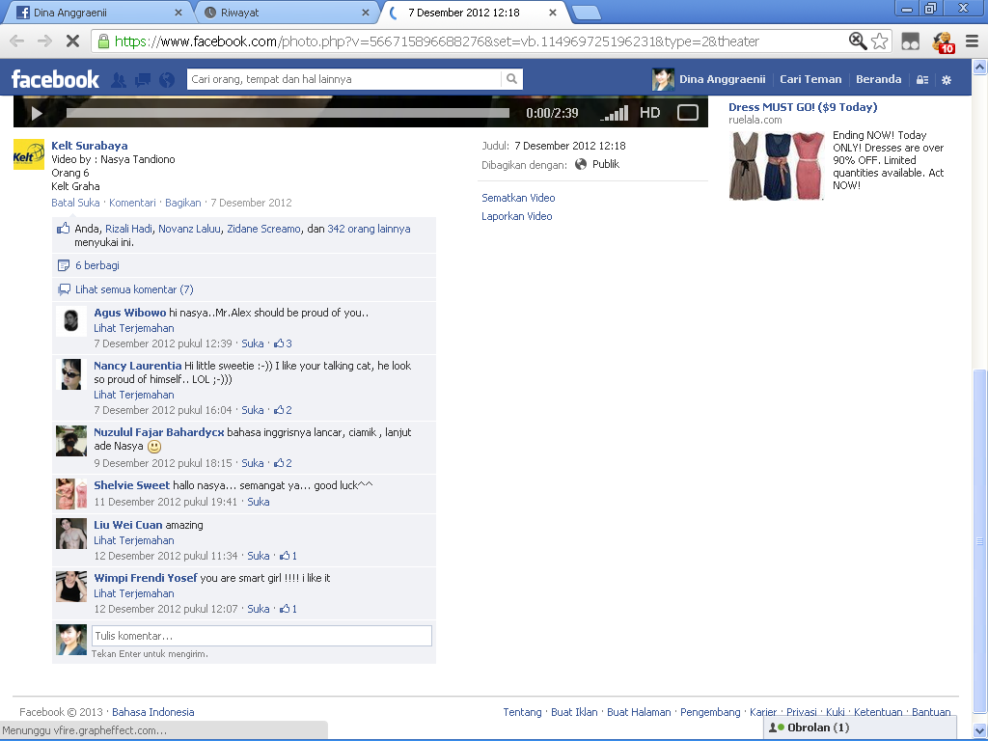This screenshot has height=741, width=988.
Task: Enter fullscreen video mode
Action: [687, 113]
